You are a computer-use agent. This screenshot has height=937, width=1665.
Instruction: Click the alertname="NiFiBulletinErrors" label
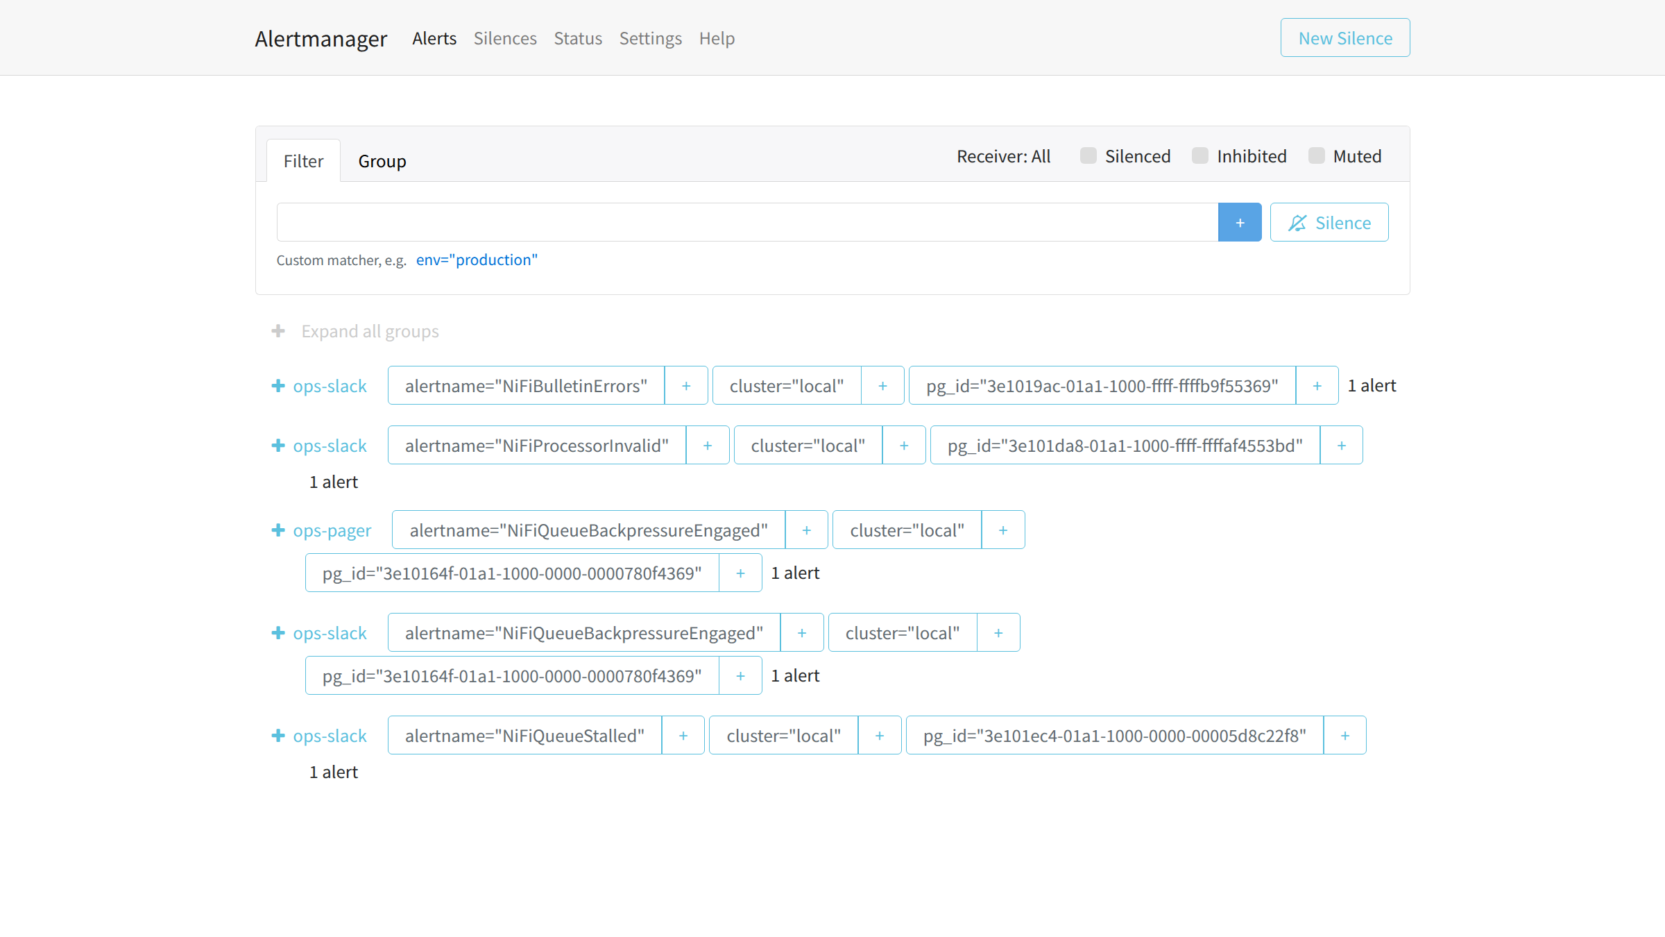pyautogui.click(x=526, y=385)
